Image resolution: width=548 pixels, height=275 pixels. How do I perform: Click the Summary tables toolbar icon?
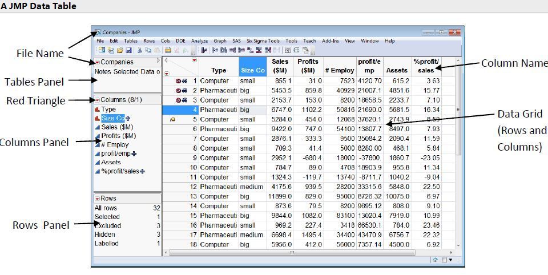(204, 50)
